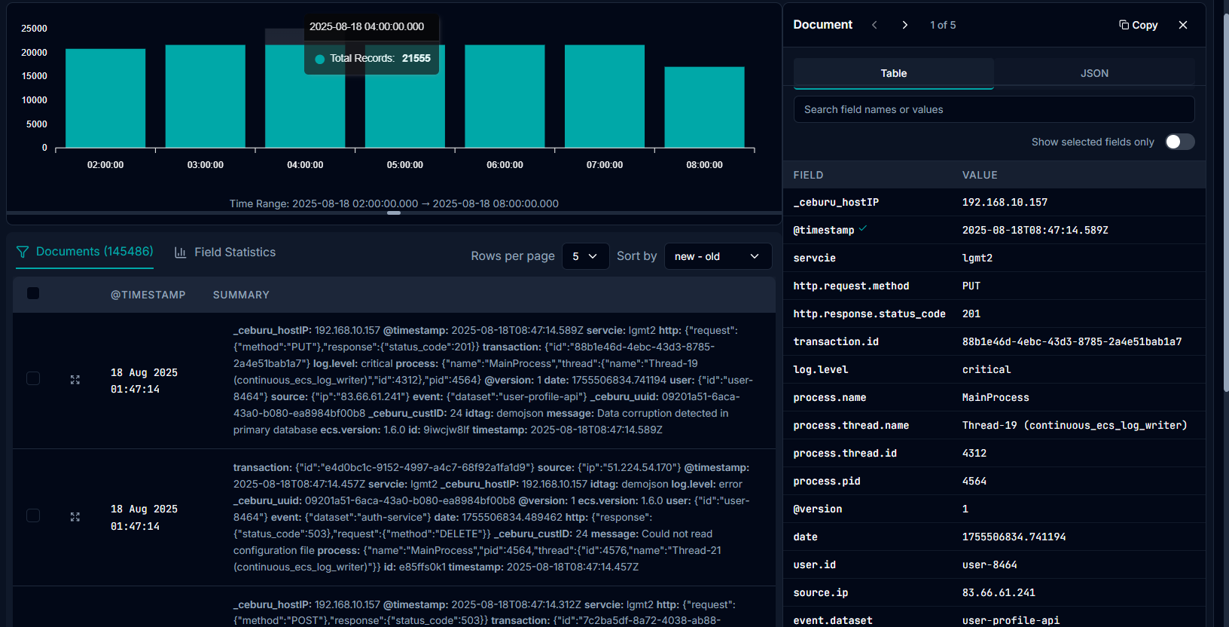Click the transaction id value 88b1e46d-4ebc...
This screenshot has width=1229, height=627.
click(x=1072, y=341)
